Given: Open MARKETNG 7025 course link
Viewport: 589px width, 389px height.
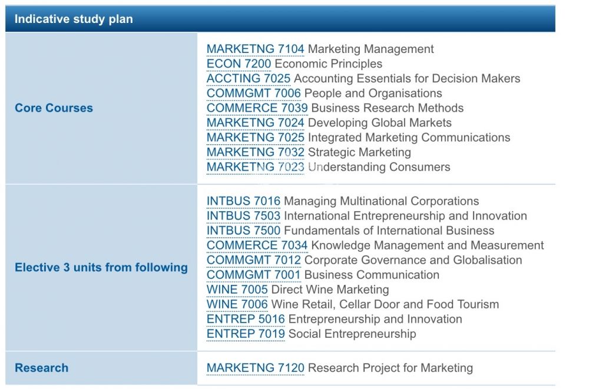Looking at the screenshot, I should coord(255,138).
